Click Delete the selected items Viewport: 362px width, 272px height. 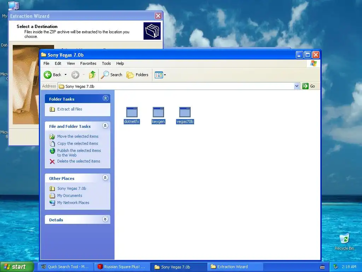coord(79,161)
